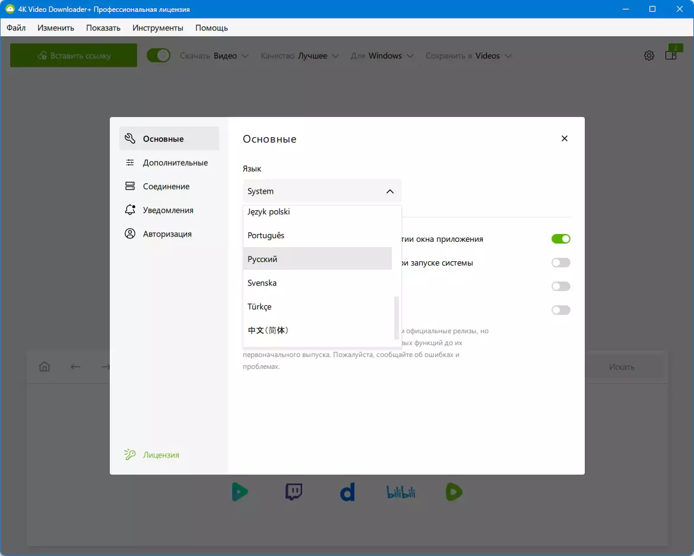Open the Rumble site shortcut
This screenshot has height=556, width=694.
454,492
